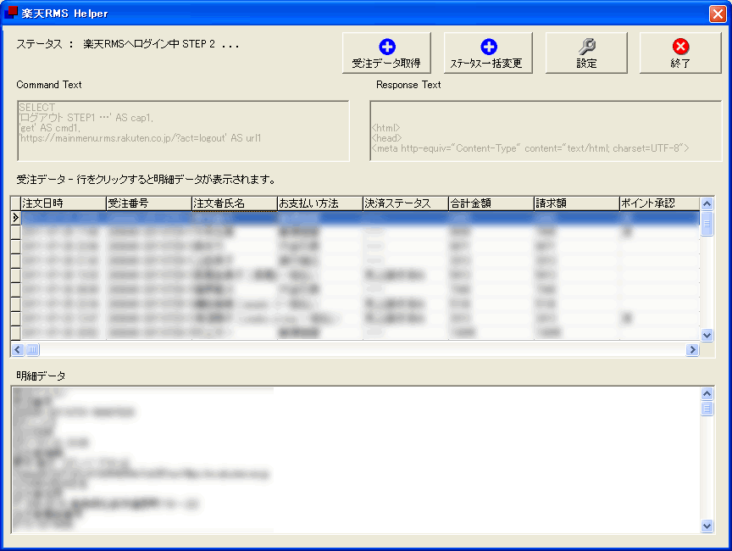
Task: Open 設定 with the wrench icon
Action: (586, 47)
